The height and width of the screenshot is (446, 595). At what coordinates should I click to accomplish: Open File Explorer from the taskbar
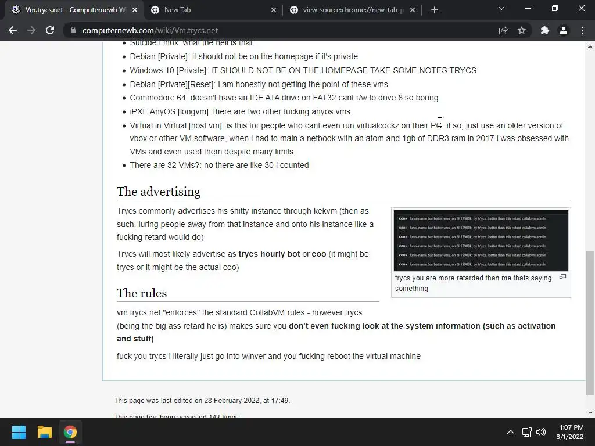point(44,432)
